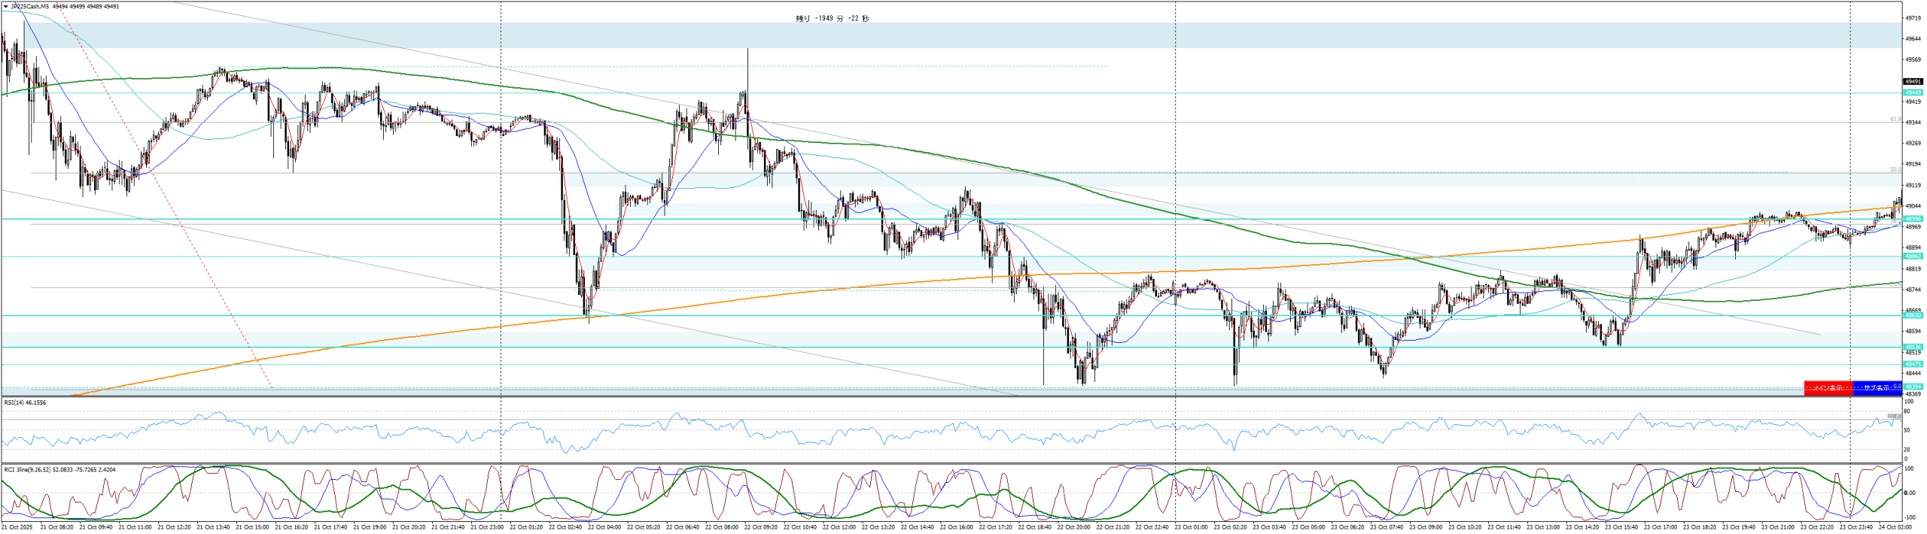Click the 48394 bottom price level tag
Viewport: 1927px width, 534px height.
[1912, 387]
